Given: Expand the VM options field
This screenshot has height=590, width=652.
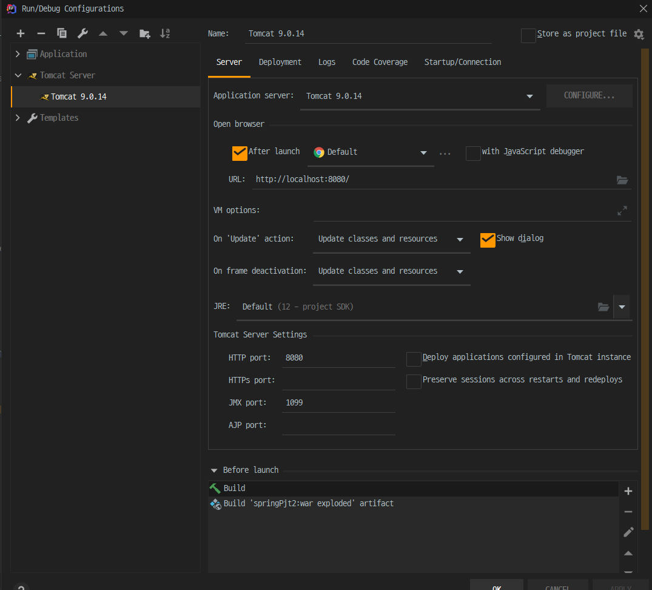Looking at the screenshot, I should pyautogui.click(x=622, y=211).
